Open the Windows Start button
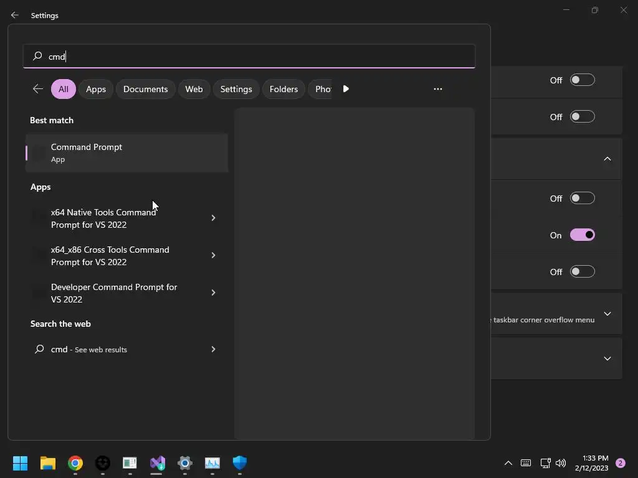Viewport: 638px width, 478px height. tap(20, 462)
